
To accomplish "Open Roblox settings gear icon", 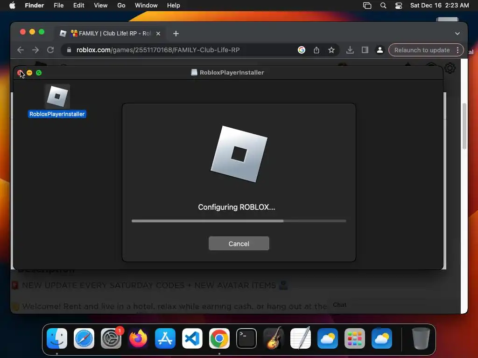I will coord(450,68).
